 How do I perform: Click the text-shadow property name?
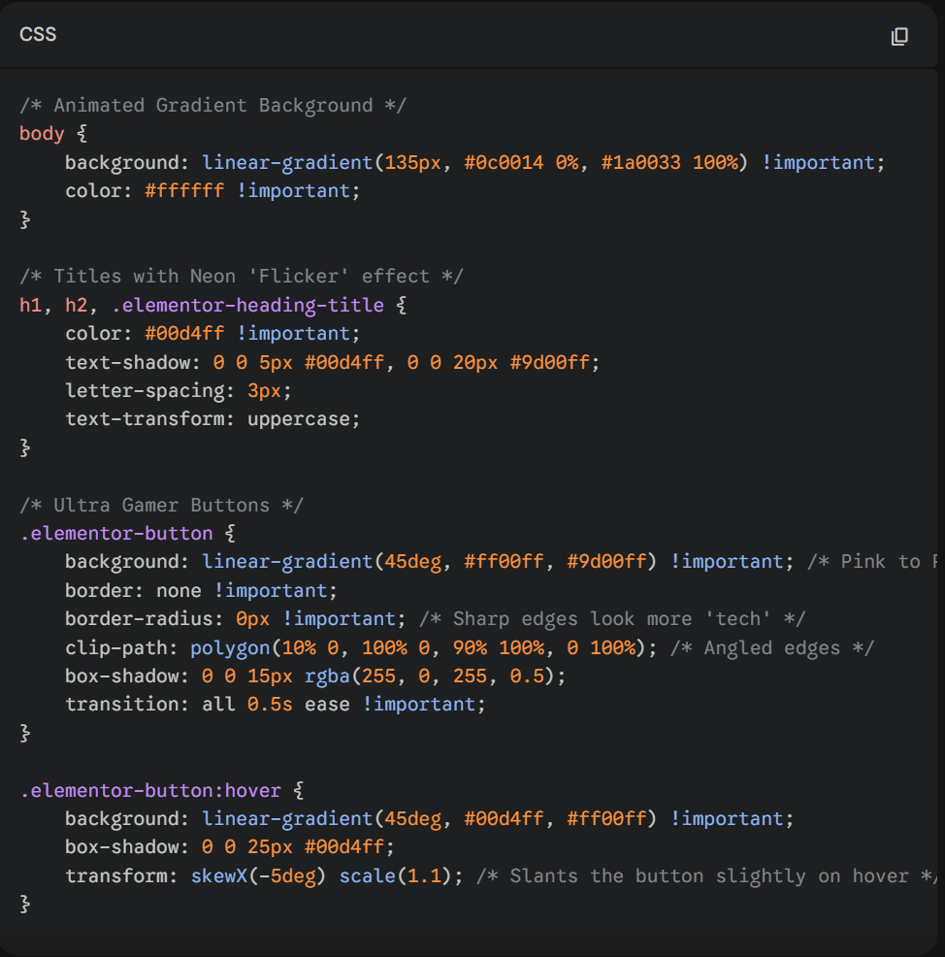coord(126,362)
